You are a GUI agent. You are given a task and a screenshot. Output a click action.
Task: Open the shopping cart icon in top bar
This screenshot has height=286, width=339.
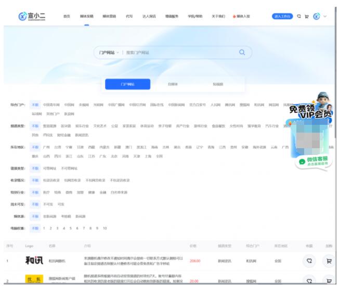[x=307, y=17]
